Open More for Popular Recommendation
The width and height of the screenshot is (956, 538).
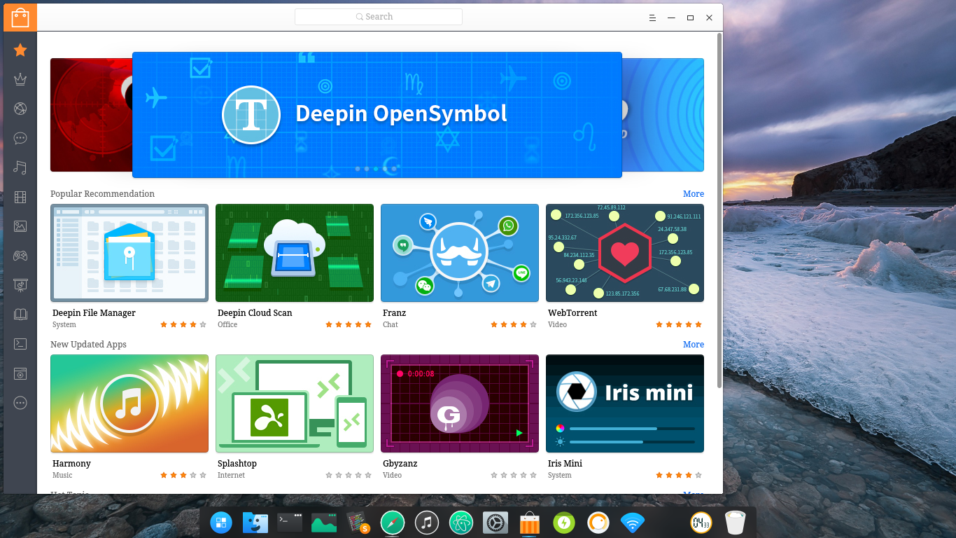click(694, 194)
